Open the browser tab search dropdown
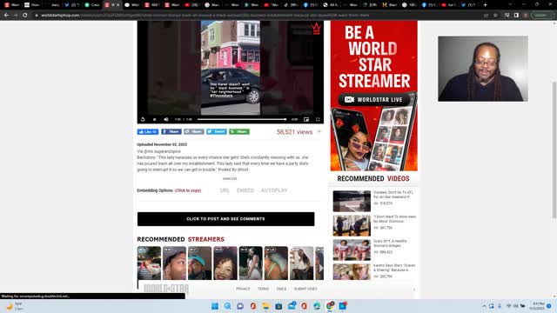This screenshot has width=557, height=313. pyautogui.click(x=510, y=5)
